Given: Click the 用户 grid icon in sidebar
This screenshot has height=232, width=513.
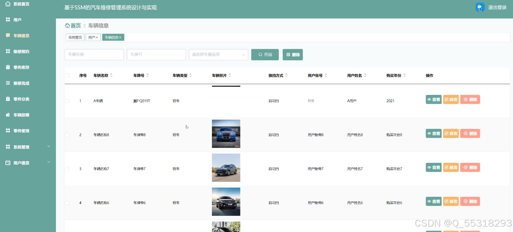Looking at the screenshot, I should [8, 20].
